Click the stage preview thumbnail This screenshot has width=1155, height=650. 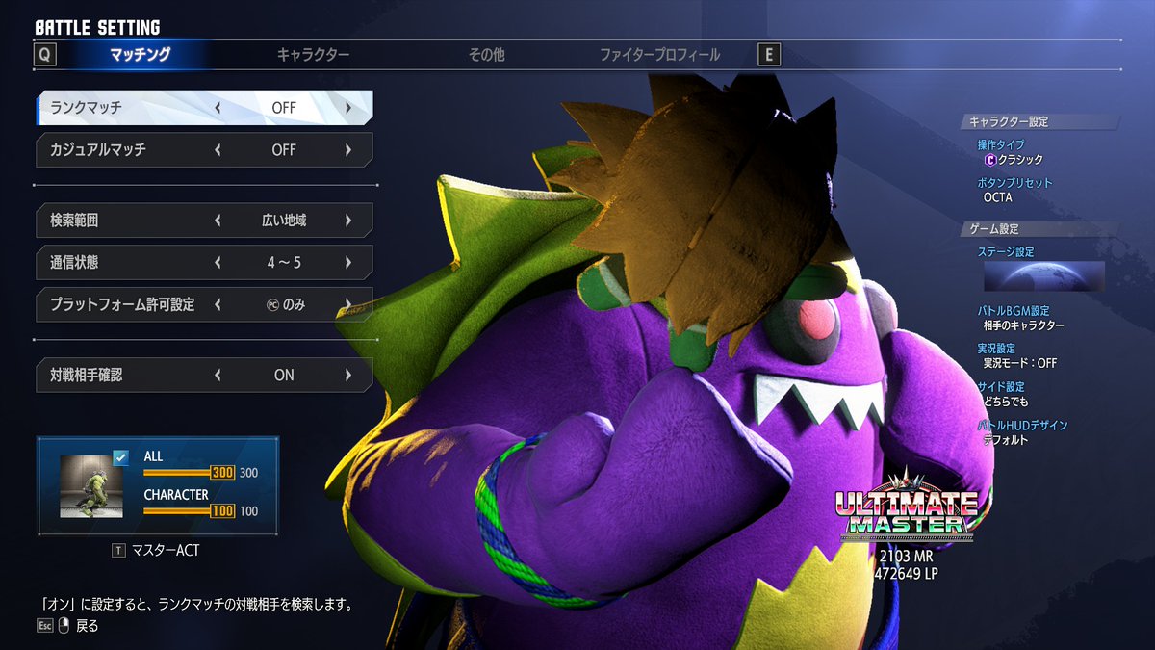pyautogui.click(x=1043, y=276)
